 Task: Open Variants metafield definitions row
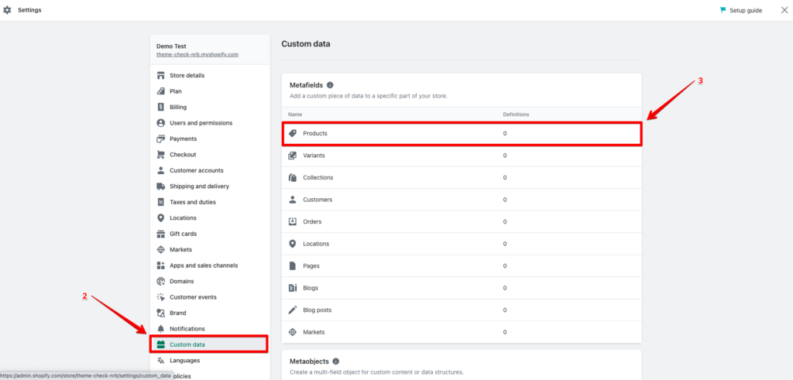(x=462, y=156)
